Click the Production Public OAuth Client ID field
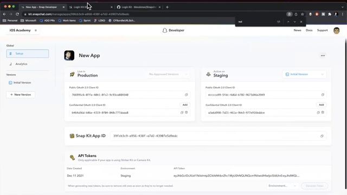Viewport: 347px width, 195px height. coord(130,95)
